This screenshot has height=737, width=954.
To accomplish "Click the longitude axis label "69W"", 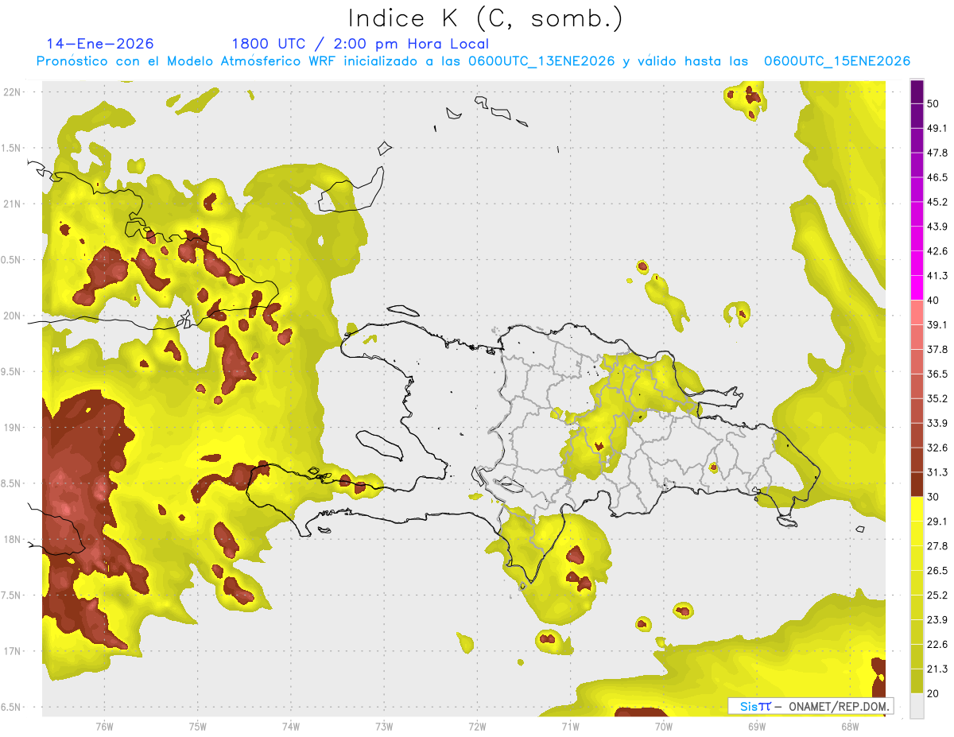I will tap(756, 727).
